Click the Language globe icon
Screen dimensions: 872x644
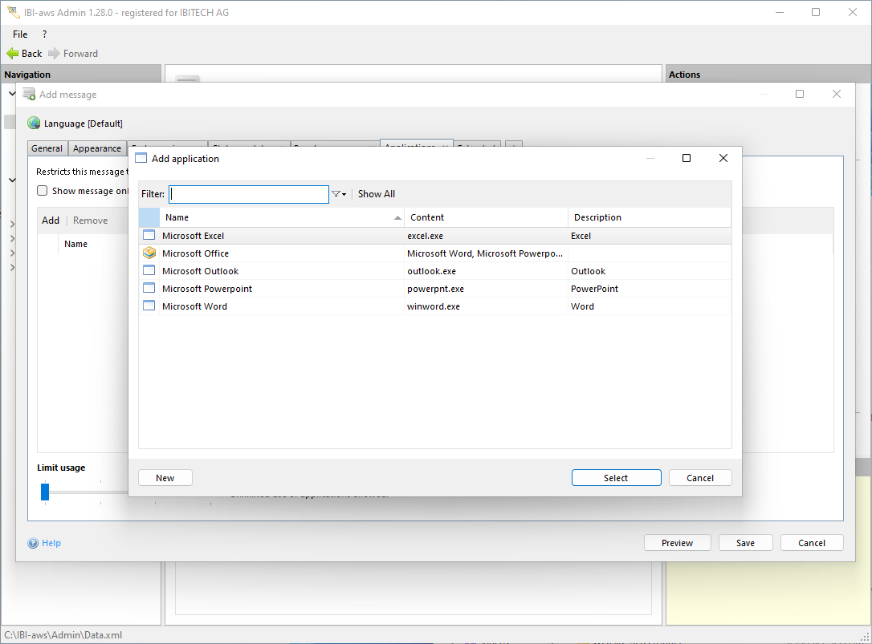coord(34,124)
